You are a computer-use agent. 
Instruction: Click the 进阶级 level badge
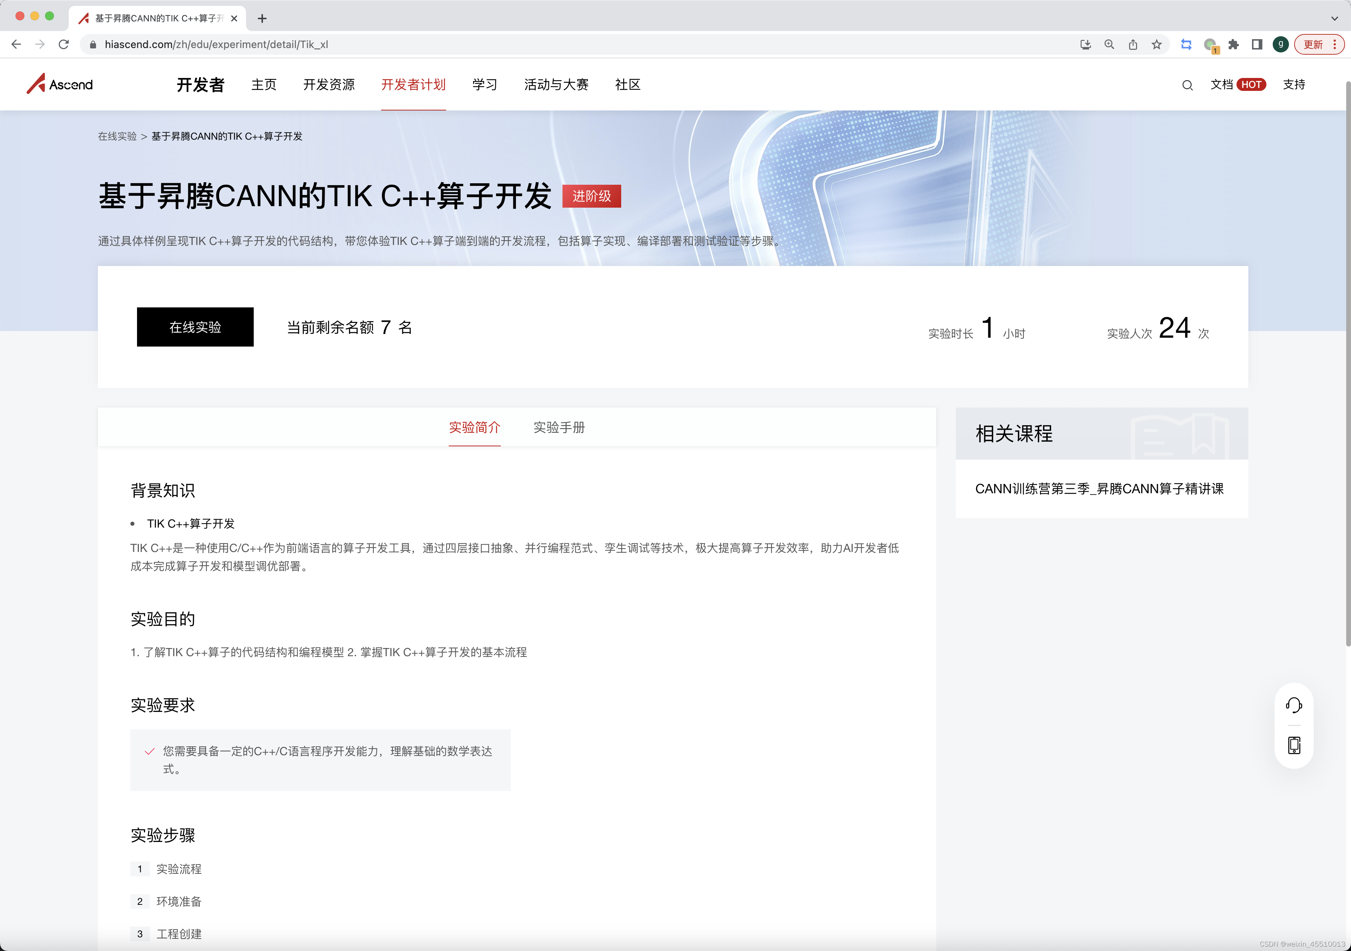(x=591, y=196)
